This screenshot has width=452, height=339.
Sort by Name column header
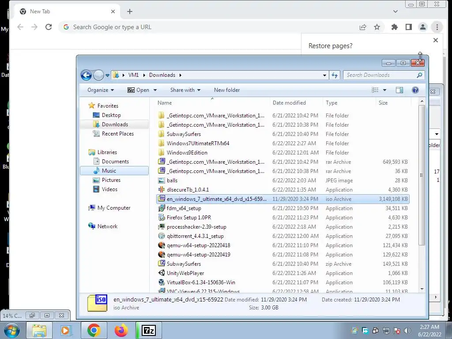click(165, 102)
